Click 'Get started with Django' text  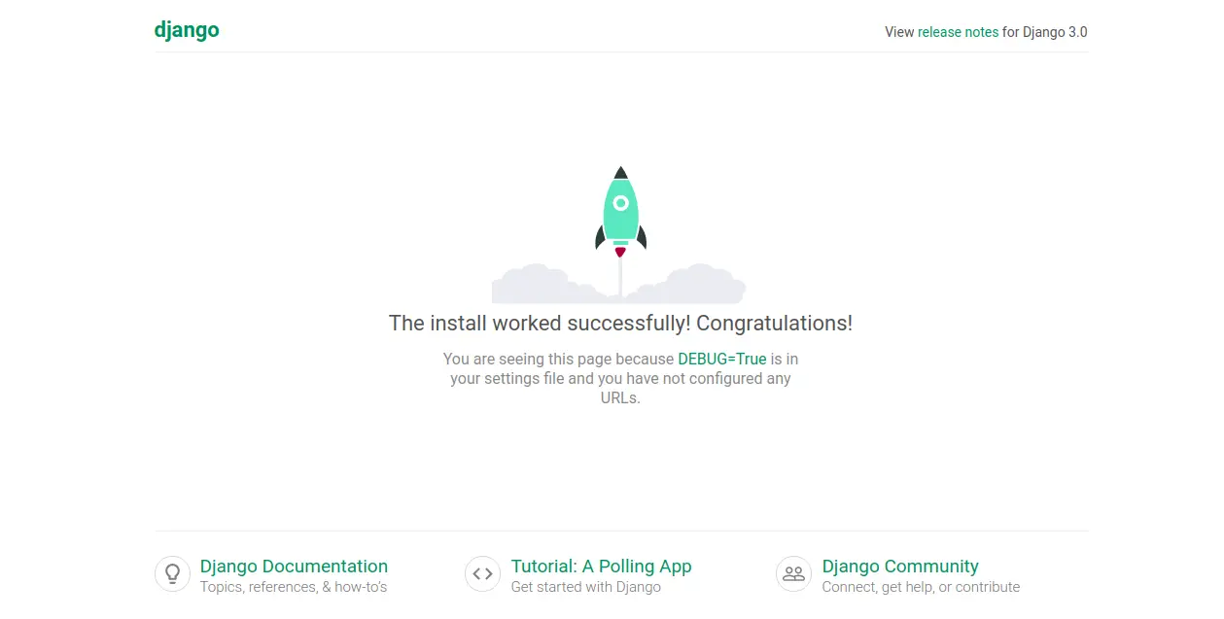(586, 587)
